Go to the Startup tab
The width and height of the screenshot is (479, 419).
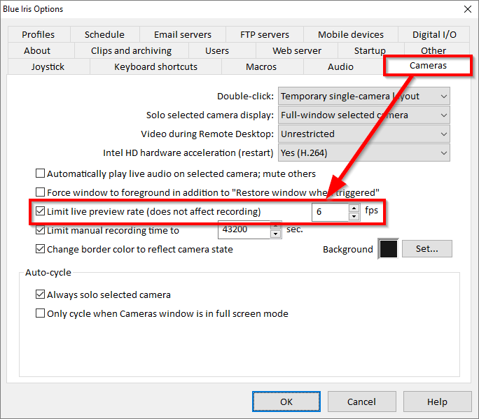coord(370,50)
